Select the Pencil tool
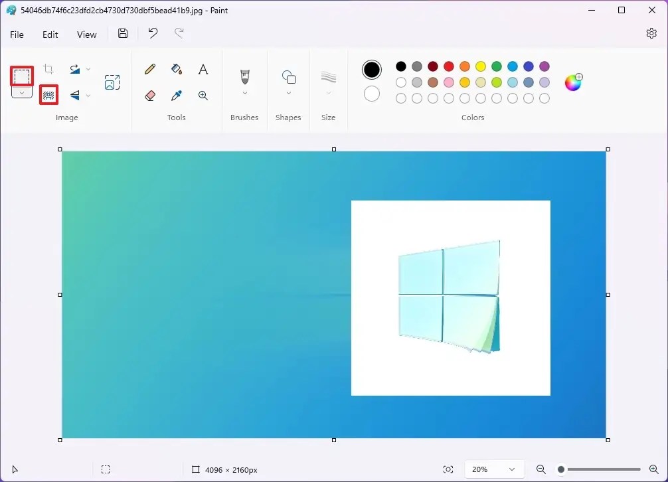The height and width of the screenshot is (482, 668). pos(149,68)
